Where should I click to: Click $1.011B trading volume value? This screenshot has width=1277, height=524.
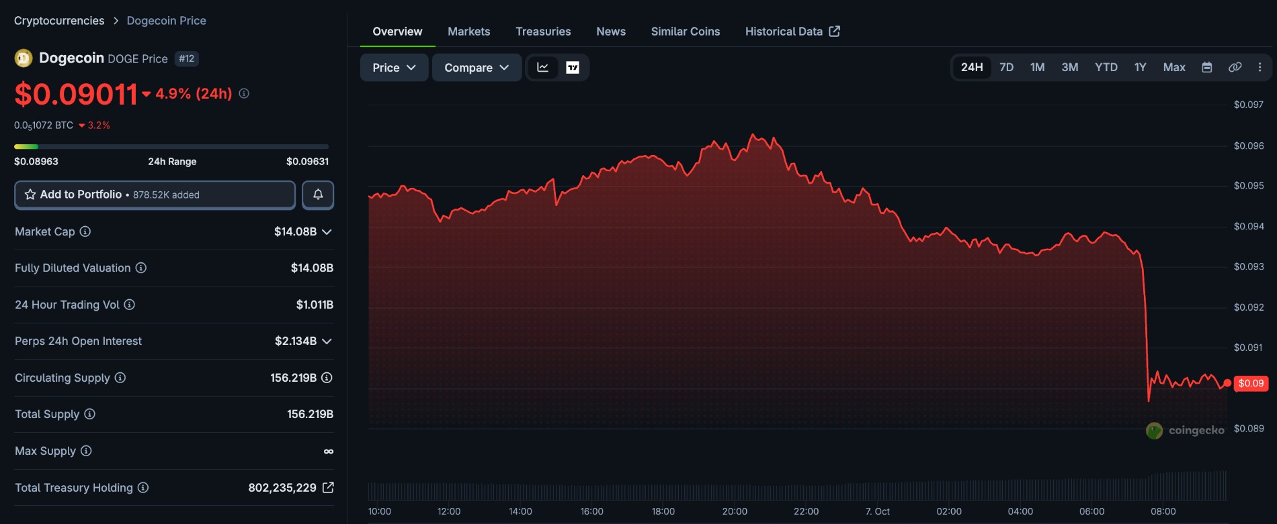(x=315, y=305)
